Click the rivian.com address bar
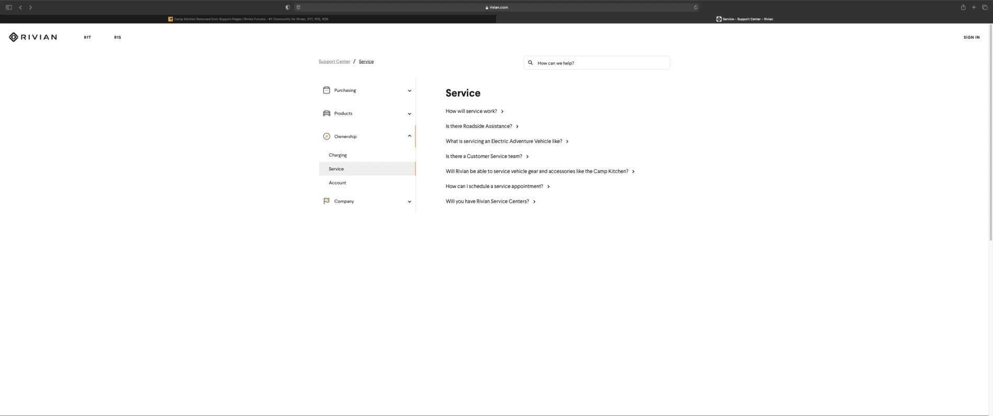Image resolution: width=993 pixels, height=416 pixels. [496, 7]
